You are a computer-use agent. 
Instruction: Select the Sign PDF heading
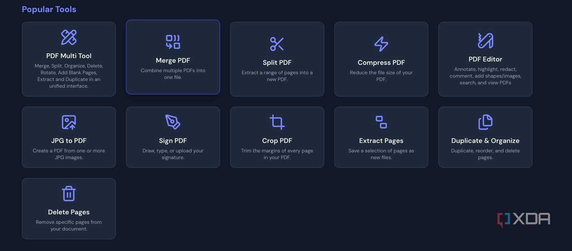pos(173,141)
